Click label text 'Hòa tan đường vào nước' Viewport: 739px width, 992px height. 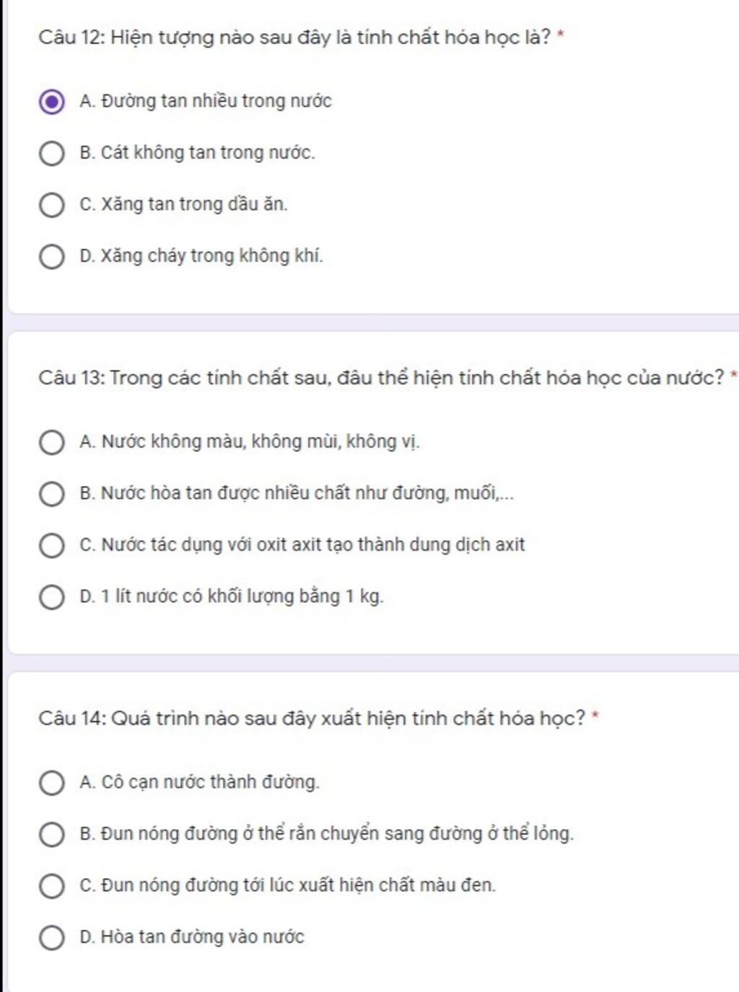[x=202, y=937]
